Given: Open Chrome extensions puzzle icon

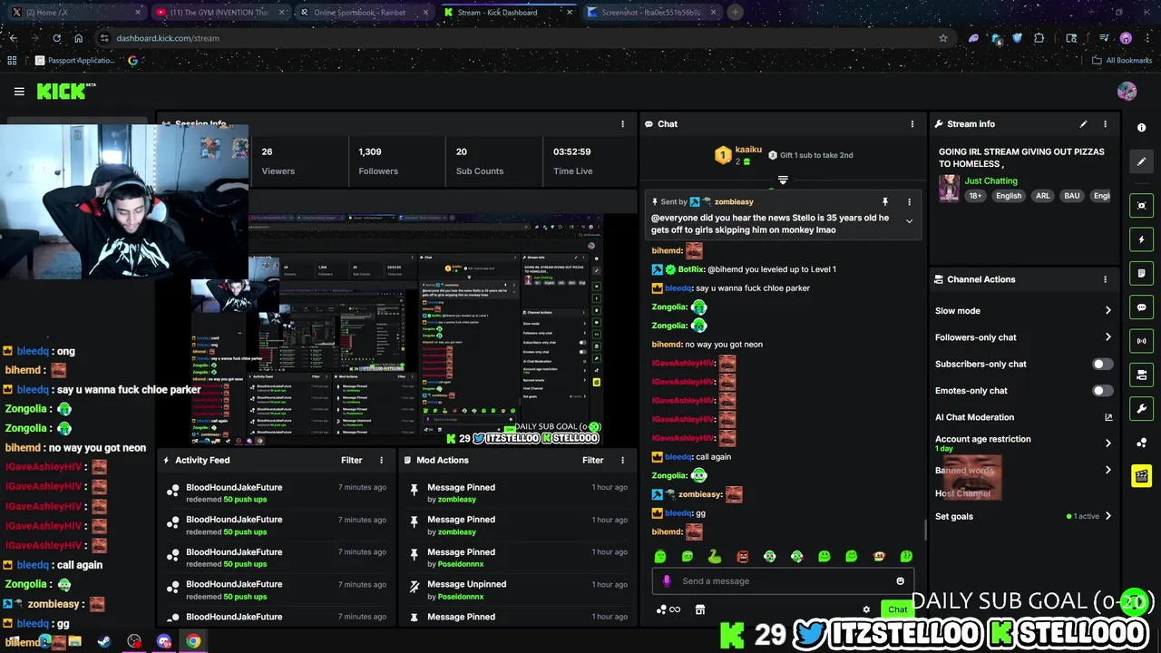Looking at the screenshot, I should (1039, 38).
